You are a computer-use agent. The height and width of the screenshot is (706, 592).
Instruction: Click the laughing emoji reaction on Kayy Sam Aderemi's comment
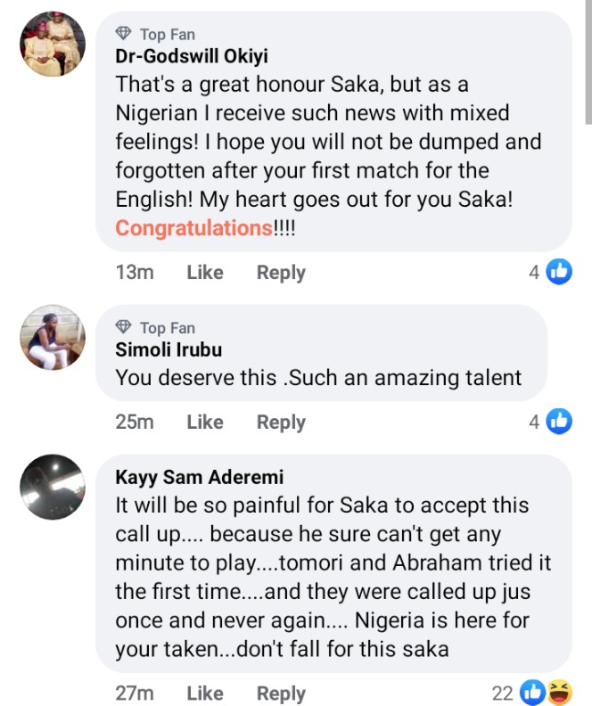[559, 692]
